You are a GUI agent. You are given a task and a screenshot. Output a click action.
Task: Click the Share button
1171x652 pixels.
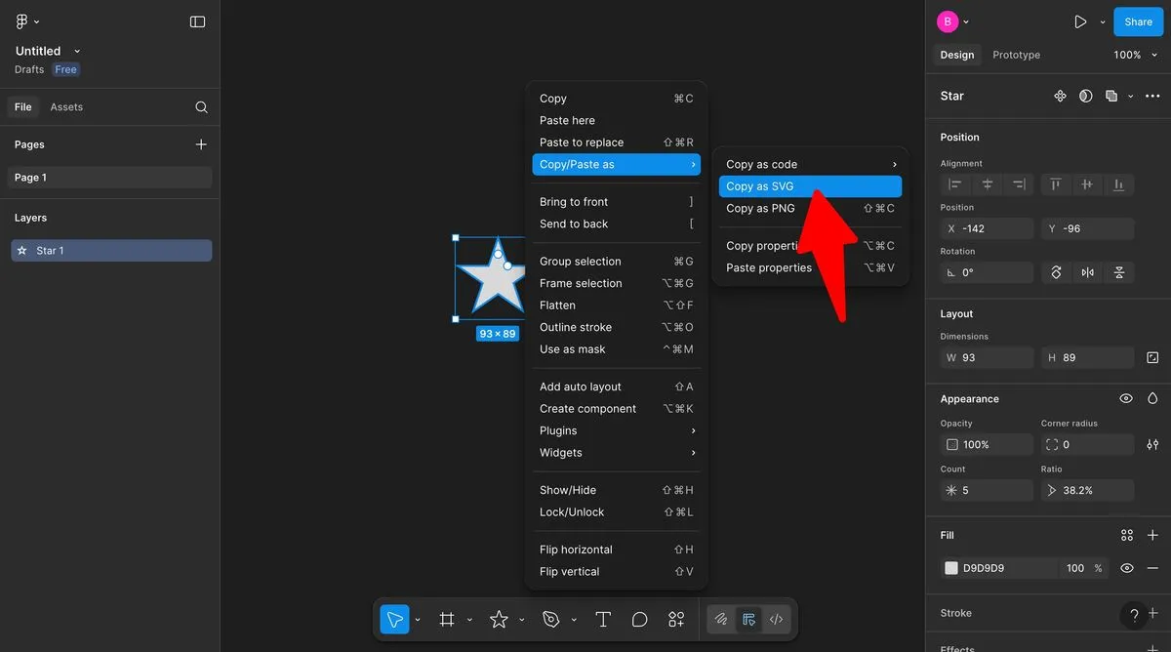[1138, 21]
